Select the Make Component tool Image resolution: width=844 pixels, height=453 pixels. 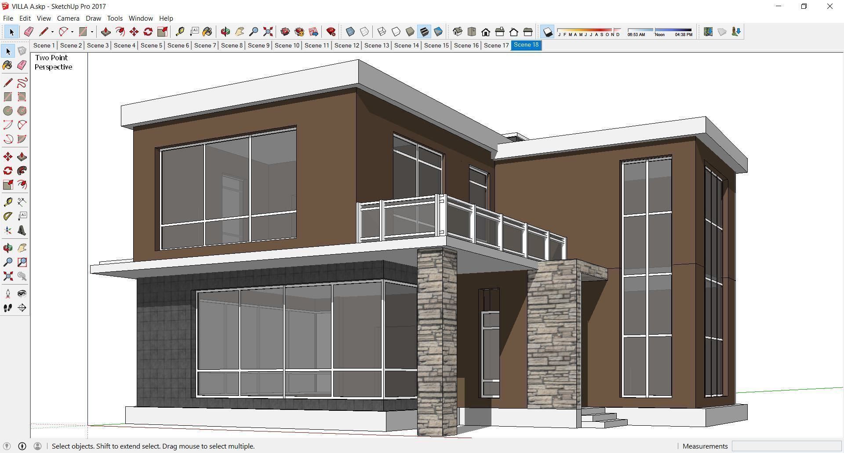pos(22,51)
